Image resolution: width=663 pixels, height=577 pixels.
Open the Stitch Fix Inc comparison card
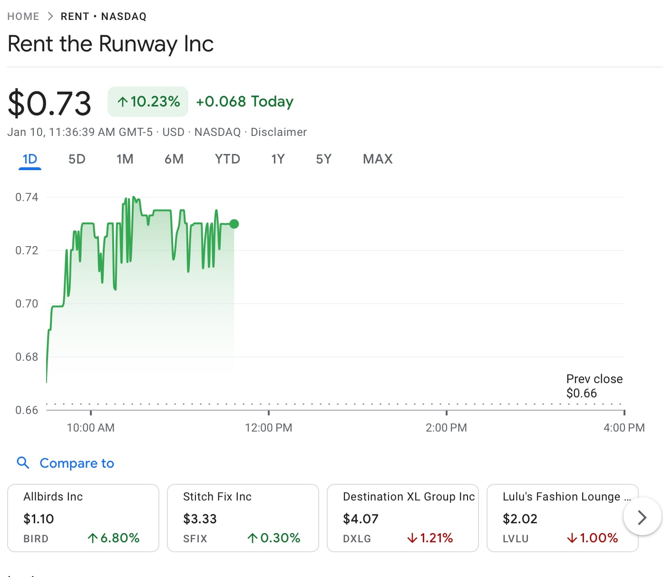click(x=243, y=518)
